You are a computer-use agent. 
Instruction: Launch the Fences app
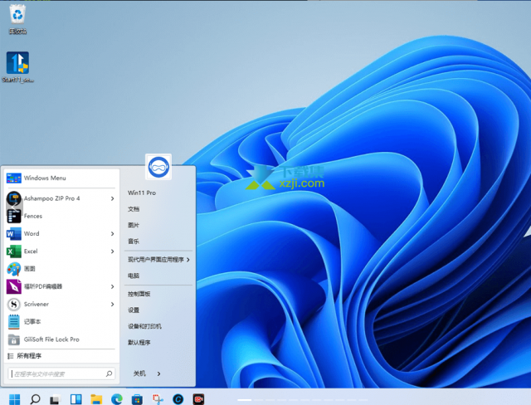coord(61,216)
